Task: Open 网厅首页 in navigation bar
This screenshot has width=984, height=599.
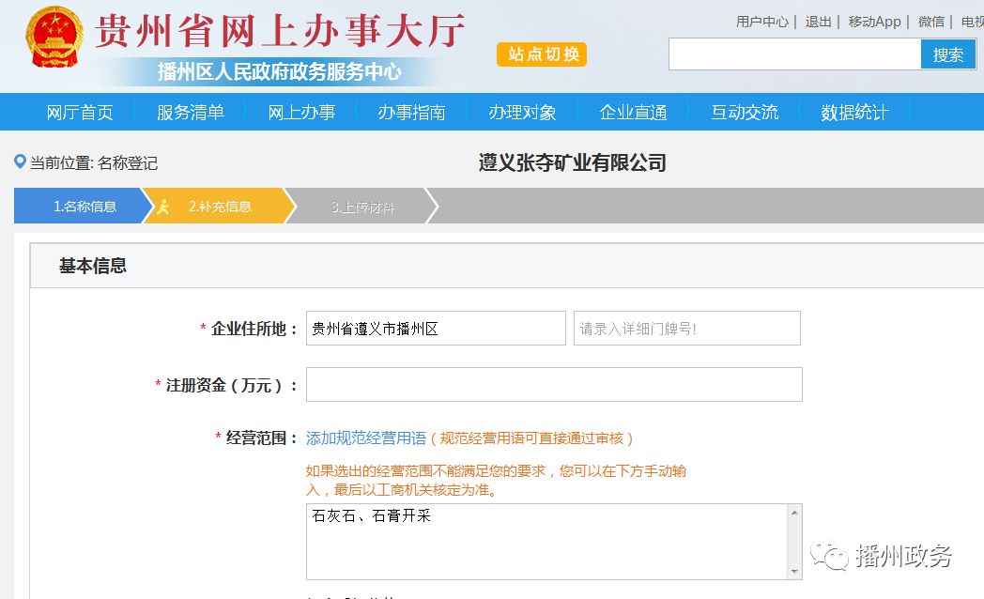Action: coord(80,113)
